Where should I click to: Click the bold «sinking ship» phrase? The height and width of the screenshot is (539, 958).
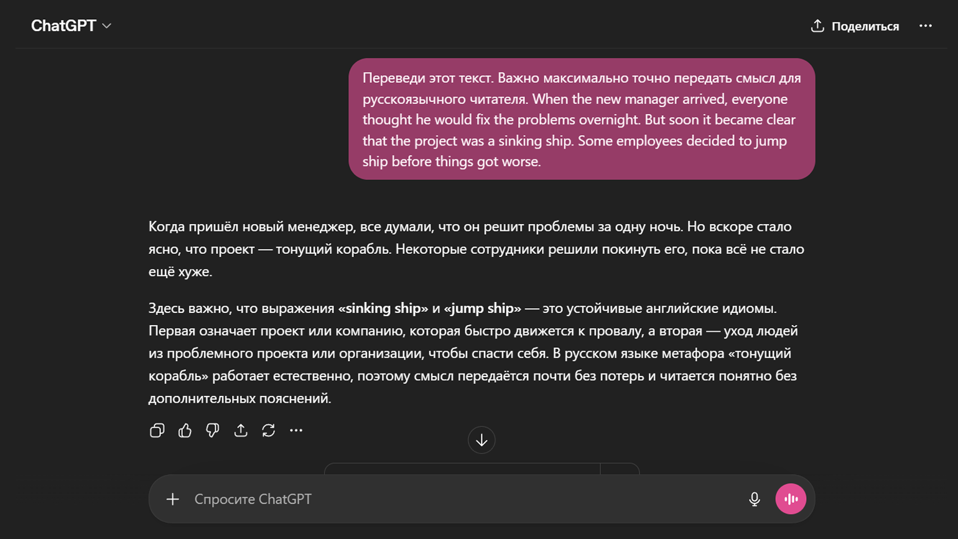pyautogui.click(x=383, y=309)
